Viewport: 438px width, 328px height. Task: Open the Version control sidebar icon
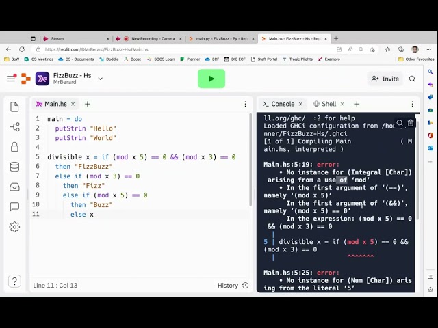[14, 127]
